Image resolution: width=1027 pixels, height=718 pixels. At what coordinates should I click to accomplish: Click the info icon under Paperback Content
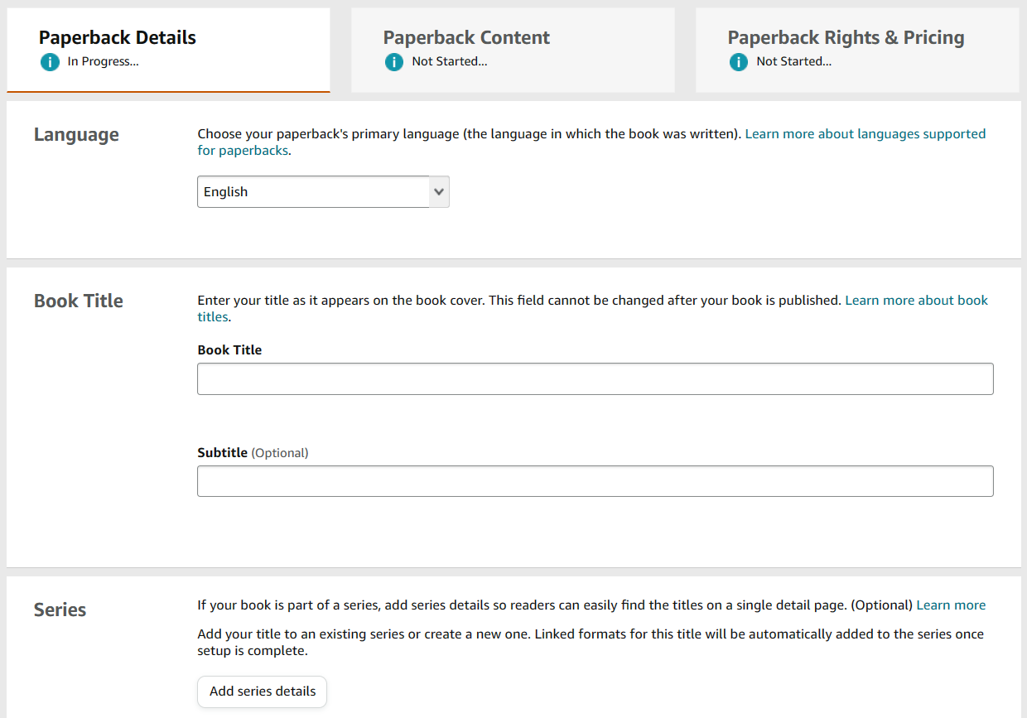click(x=394, y=62)
